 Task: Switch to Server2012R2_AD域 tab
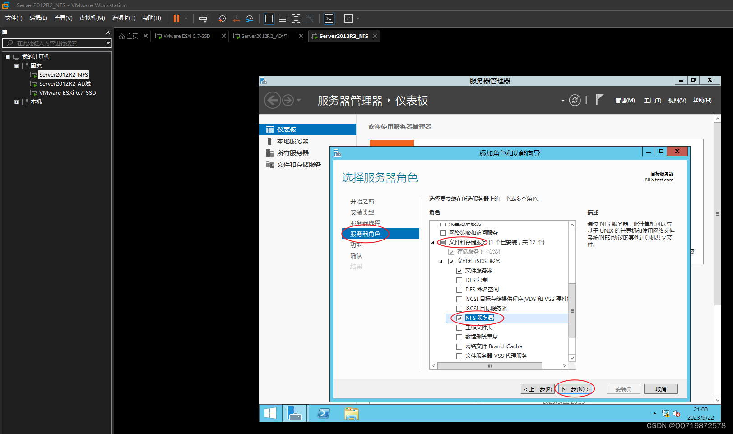point(265,36)
